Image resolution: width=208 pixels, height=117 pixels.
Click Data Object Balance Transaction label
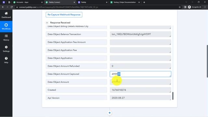pyautogui.click(x=64, y=34)
